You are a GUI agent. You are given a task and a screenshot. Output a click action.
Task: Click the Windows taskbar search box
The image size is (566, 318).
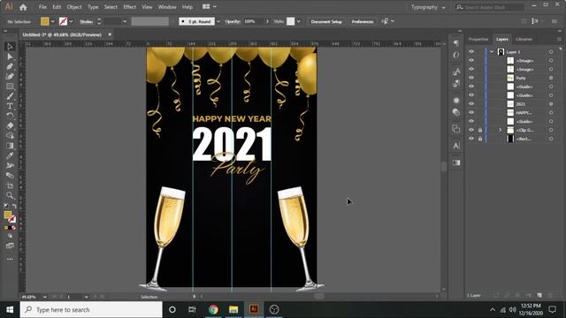[91, 309]
